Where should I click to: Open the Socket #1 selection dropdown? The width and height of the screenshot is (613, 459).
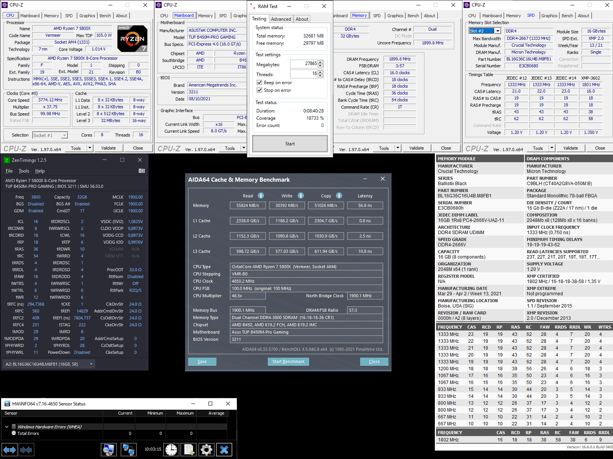click(64, 135)
